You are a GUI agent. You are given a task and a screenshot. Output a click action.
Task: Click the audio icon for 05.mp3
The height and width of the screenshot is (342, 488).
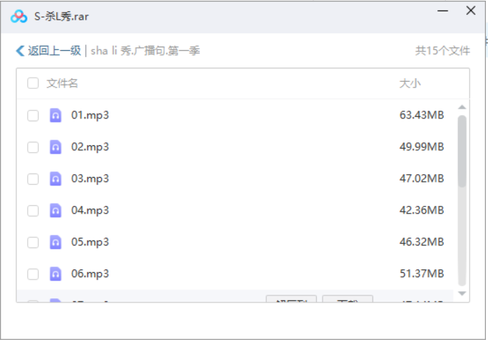(x=56, y=242)
